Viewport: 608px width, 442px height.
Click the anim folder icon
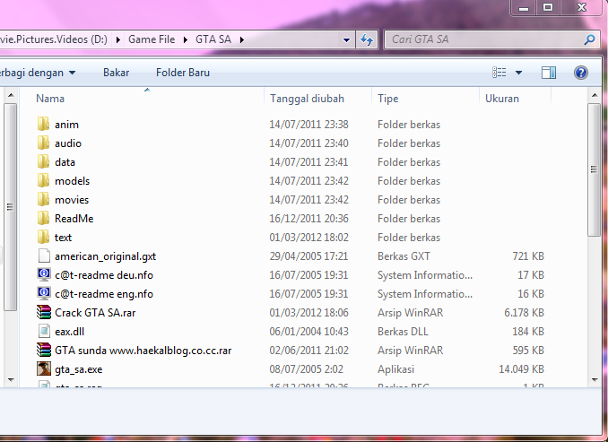(43, 124)
